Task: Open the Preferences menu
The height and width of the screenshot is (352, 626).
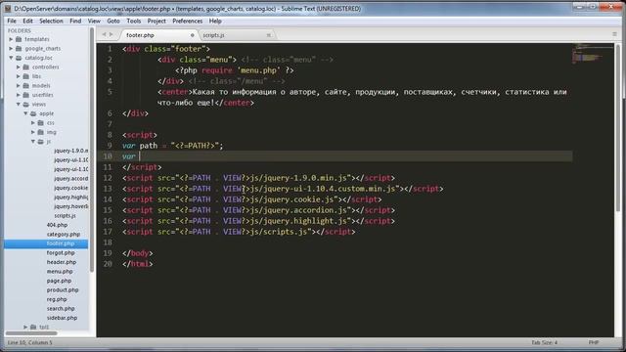Action: pos(187,21)
